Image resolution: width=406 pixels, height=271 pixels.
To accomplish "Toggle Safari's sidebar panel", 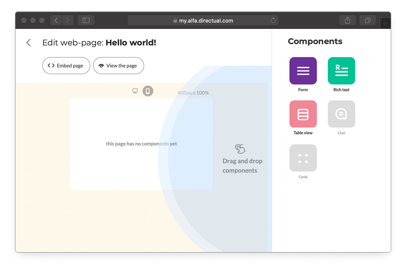I will pos(86,20).
